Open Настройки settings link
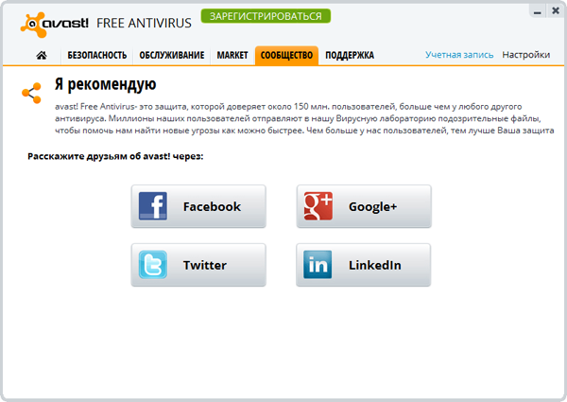Image resolution: width=567 pixels, height=402 pixels. click(x=526, y=55)
